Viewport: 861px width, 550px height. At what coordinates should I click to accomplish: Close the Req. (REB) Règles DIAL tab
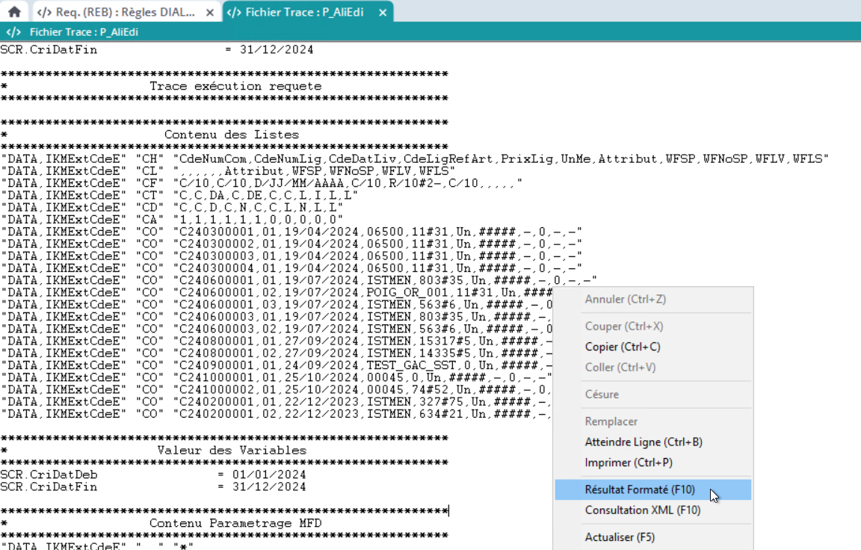pos(209,13)
